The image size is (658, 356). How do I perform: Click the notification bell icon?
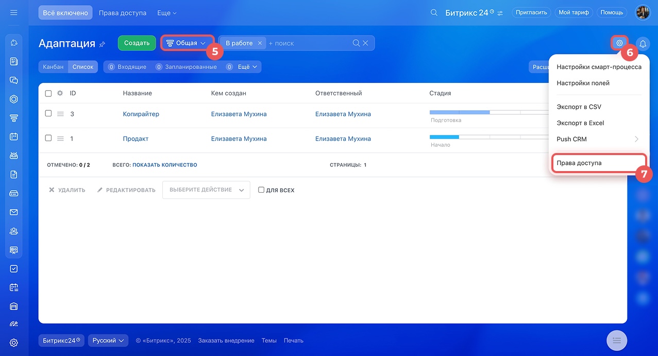coord(643,43)
